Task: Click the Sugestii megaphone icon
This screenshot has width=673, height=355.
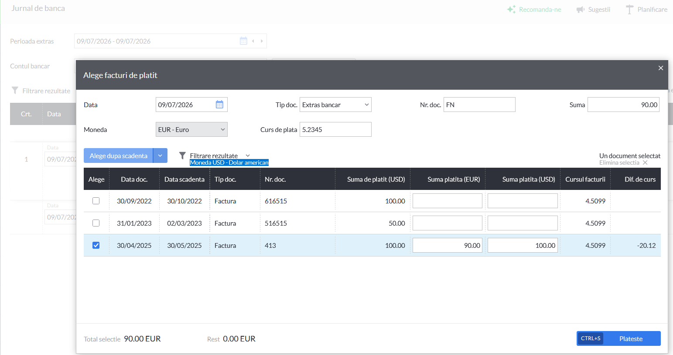Action: [x=581, y=10]
